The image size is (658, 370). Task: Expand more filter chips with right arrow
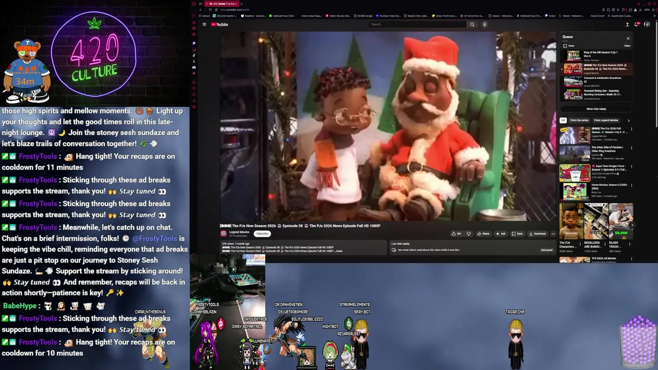(628, 120)
